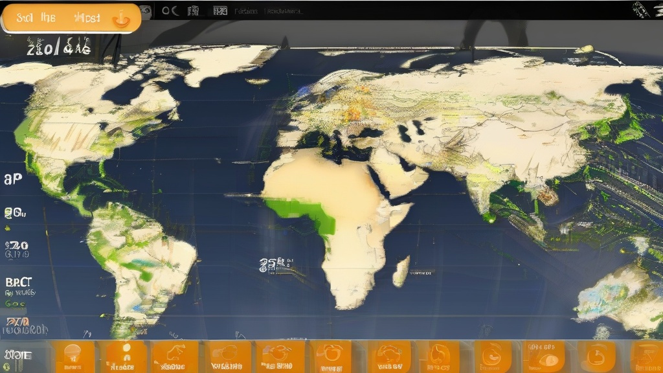Click the icon in the top-right corner
This screenshot has width=663, height=373.
(643, 10)
